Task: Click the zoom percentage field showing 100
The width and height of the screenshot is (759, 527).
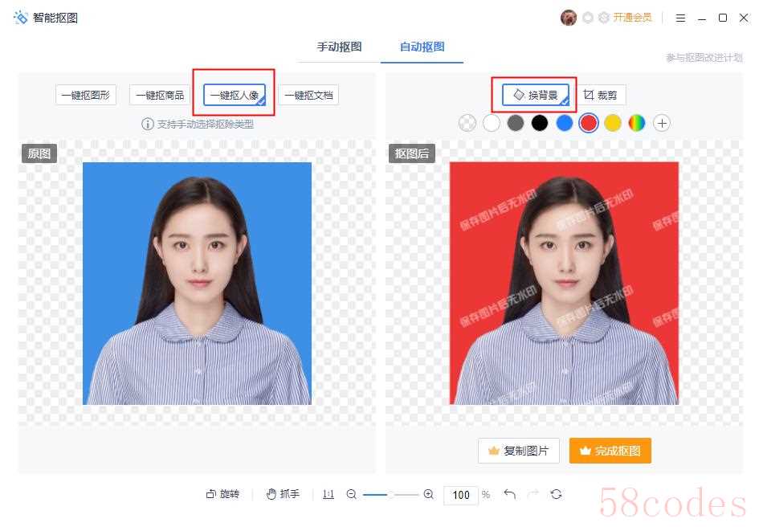Action: 461,495
